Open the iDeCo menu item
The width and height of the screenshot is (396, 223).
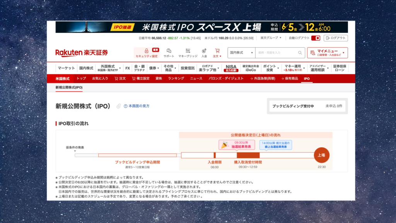tap(251, 68)
